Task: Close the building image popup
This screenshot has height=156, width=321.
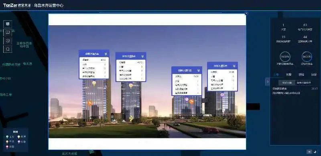Action: click(x=246, y=14)
